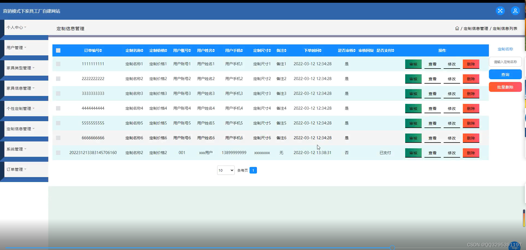Expand the 用户管理 sidebar menu
This screenshot has height=250, width=526.
tap(26, 48)
